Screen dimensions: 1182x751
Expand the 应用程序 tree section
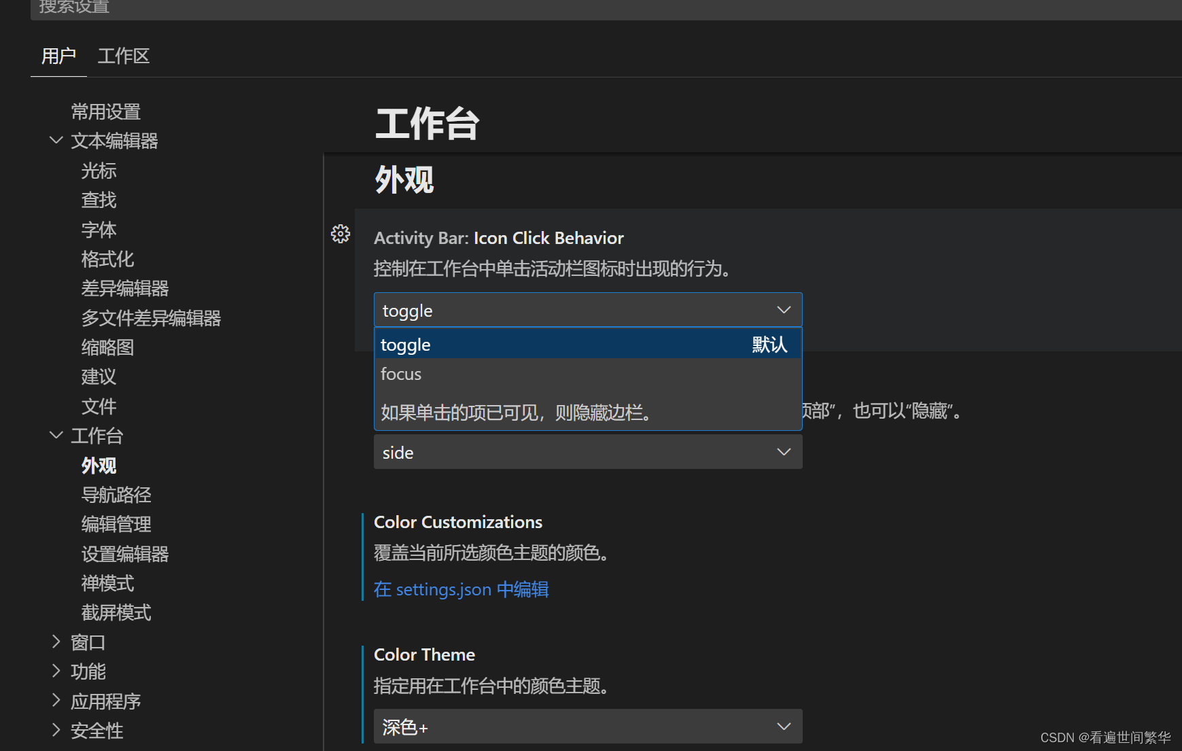pos(56,700)
